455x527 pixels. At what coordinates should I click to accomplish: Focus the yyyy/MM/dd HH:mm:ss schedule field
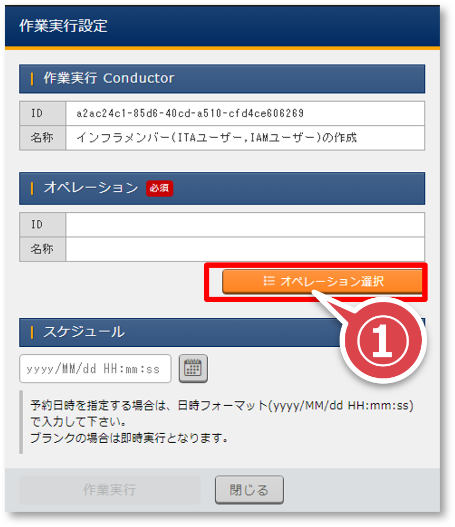(95, 368)
